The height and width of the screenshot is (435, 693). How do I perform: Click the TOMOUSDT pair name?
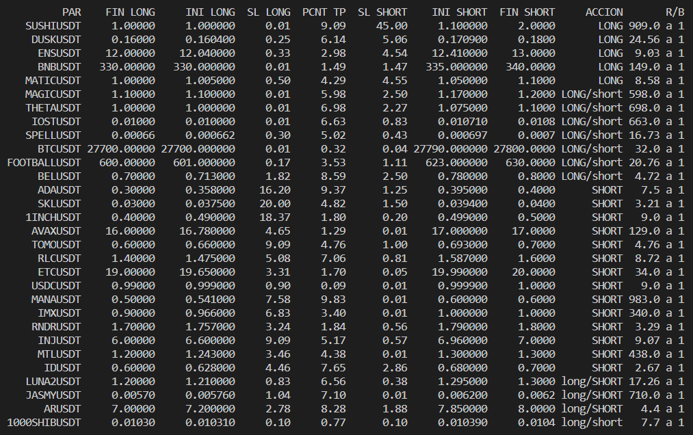(x=56, y=245)
